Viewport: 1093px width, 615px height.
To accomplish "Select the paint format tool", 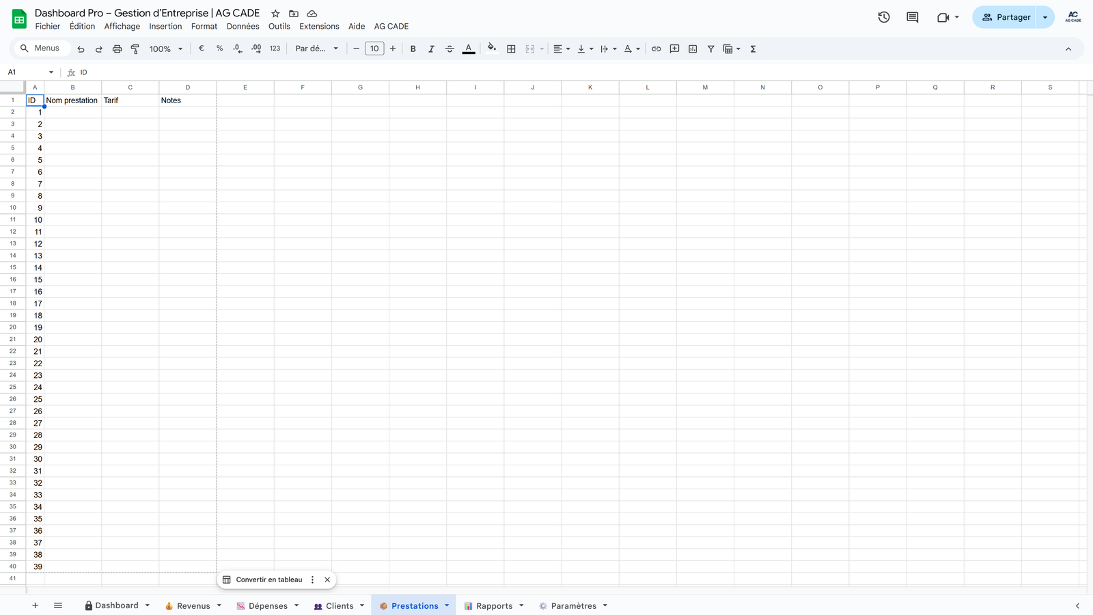I will [x=135, y=49].
